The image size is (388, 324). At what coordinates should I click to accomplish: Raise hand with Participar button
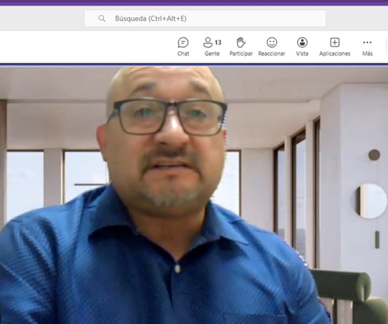click(241, 47)
